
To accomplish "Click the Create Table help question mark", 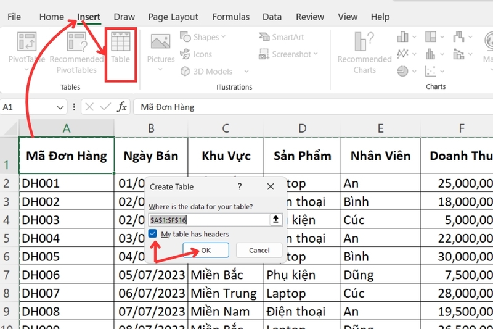I will tap(240, 186).
